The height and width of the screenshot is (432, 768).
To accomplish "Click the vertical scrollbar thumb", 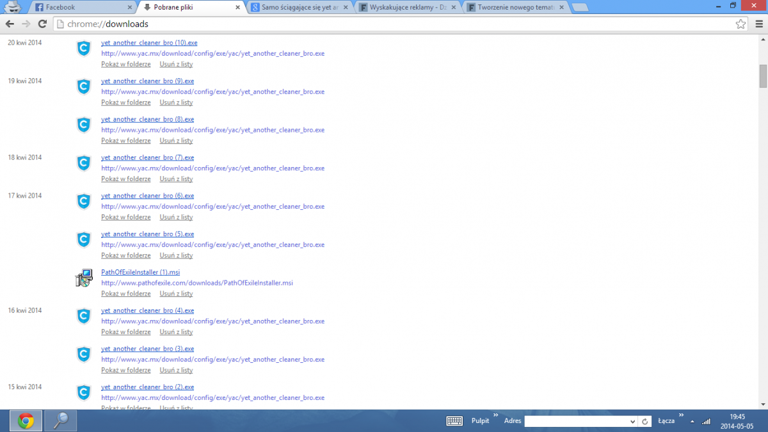I will 763,76.
